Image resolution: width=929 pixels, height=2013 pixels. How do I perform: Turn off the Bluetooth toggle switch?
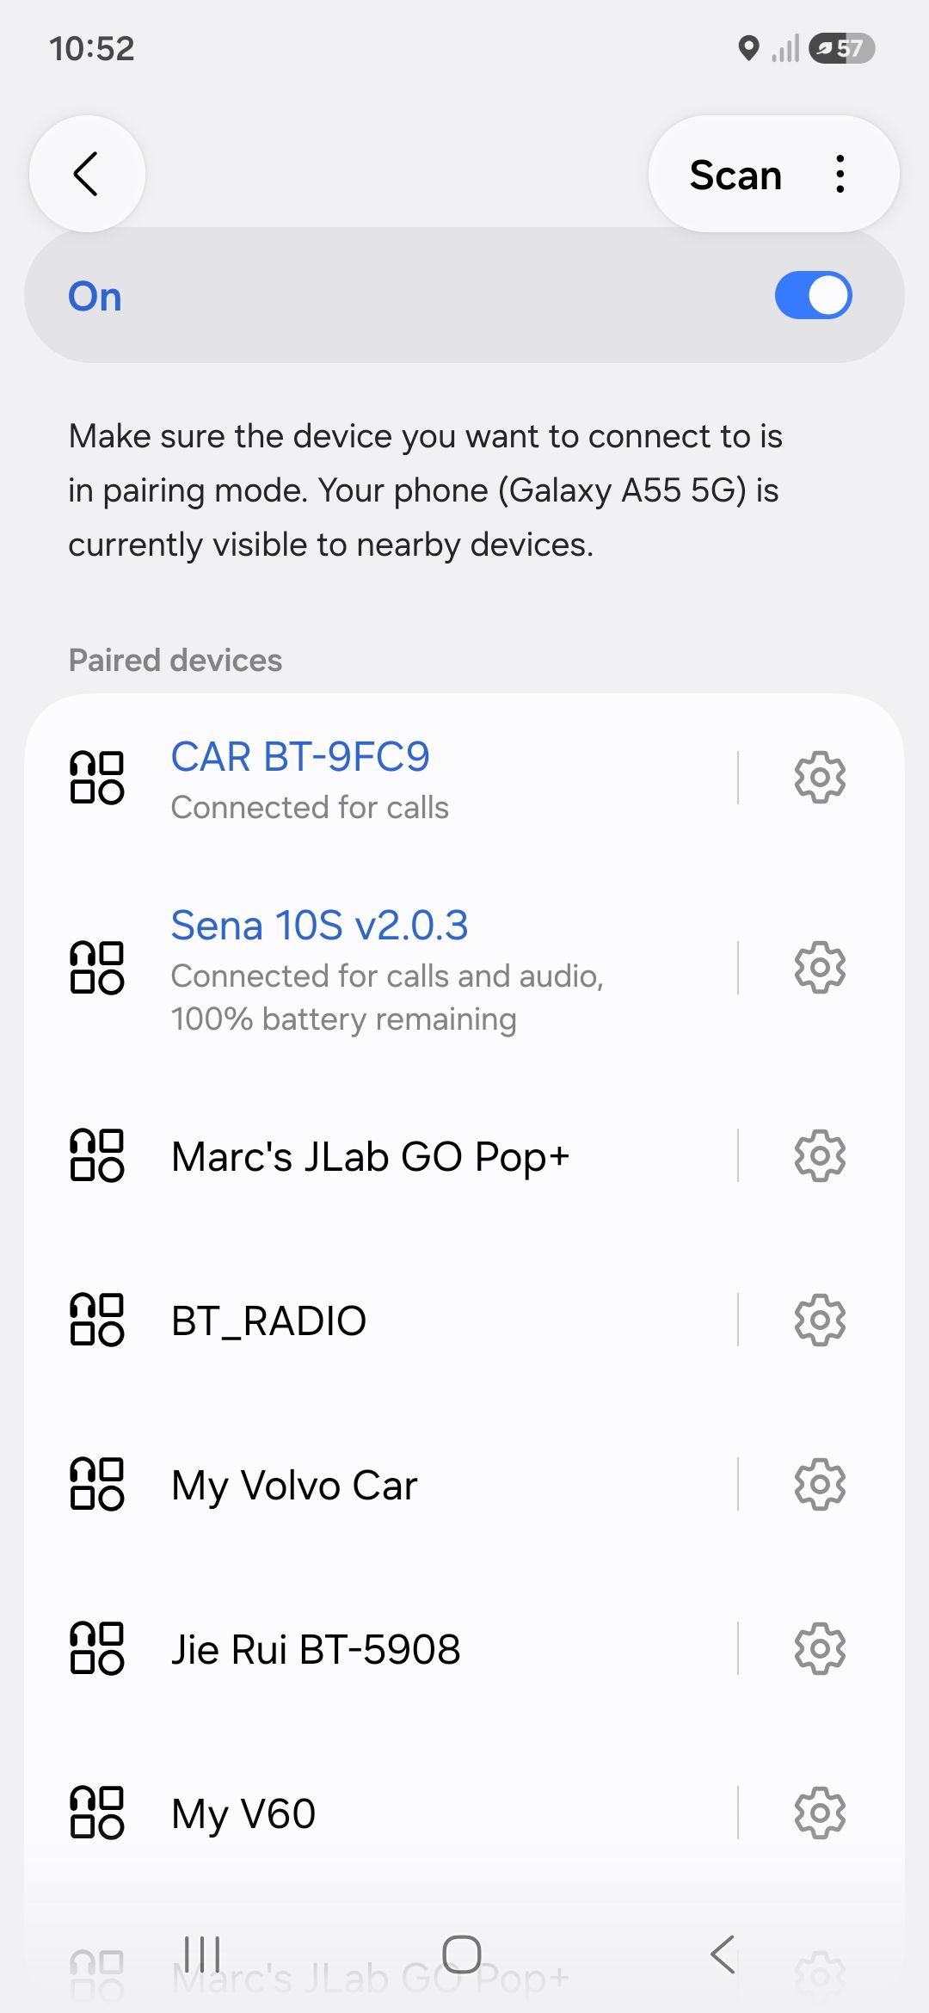coord(813,296)
